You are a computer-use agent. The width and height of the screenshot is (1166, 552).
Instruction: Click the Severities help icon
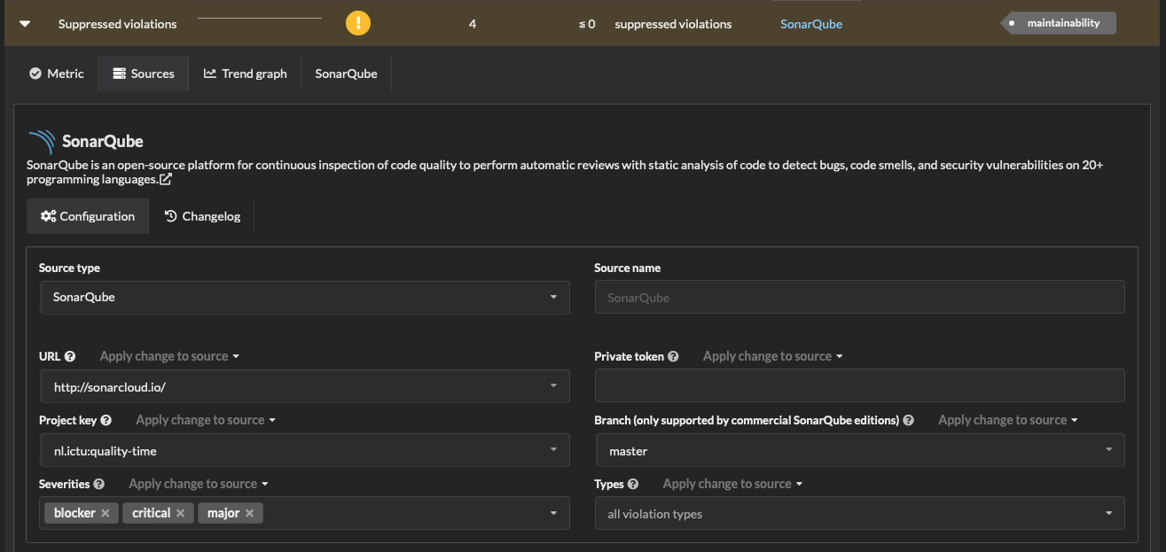coord(99,484)
